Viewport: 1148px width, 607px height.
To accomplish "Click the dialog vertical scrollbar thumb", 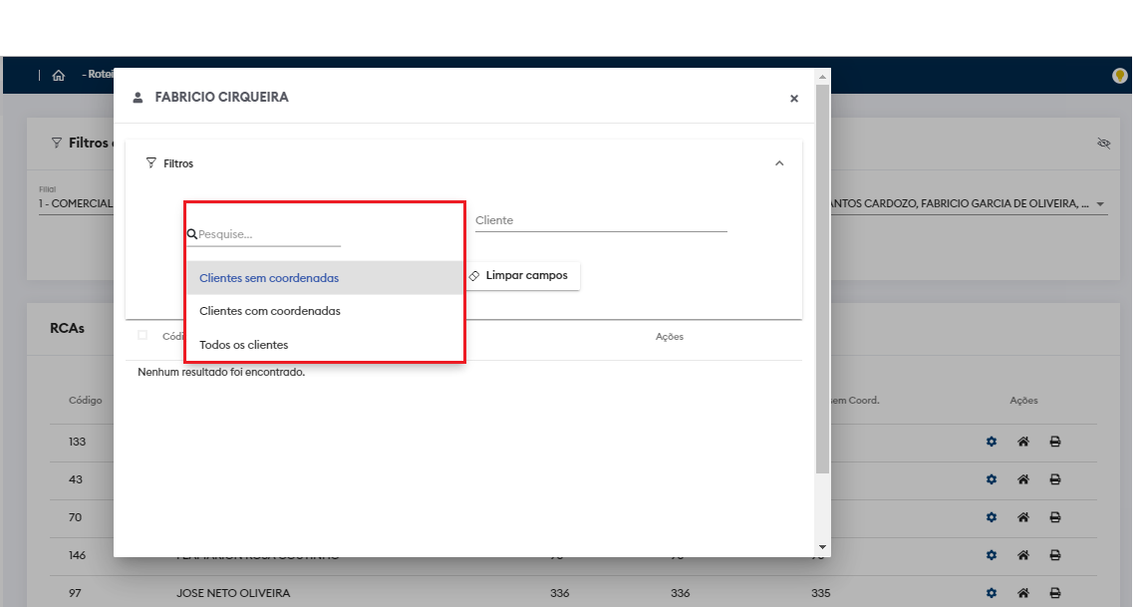I will [x=822, y=278].
